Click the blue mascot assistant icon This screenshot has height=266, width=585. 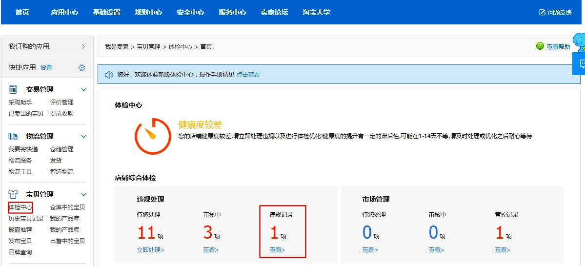tap(580, 42)
